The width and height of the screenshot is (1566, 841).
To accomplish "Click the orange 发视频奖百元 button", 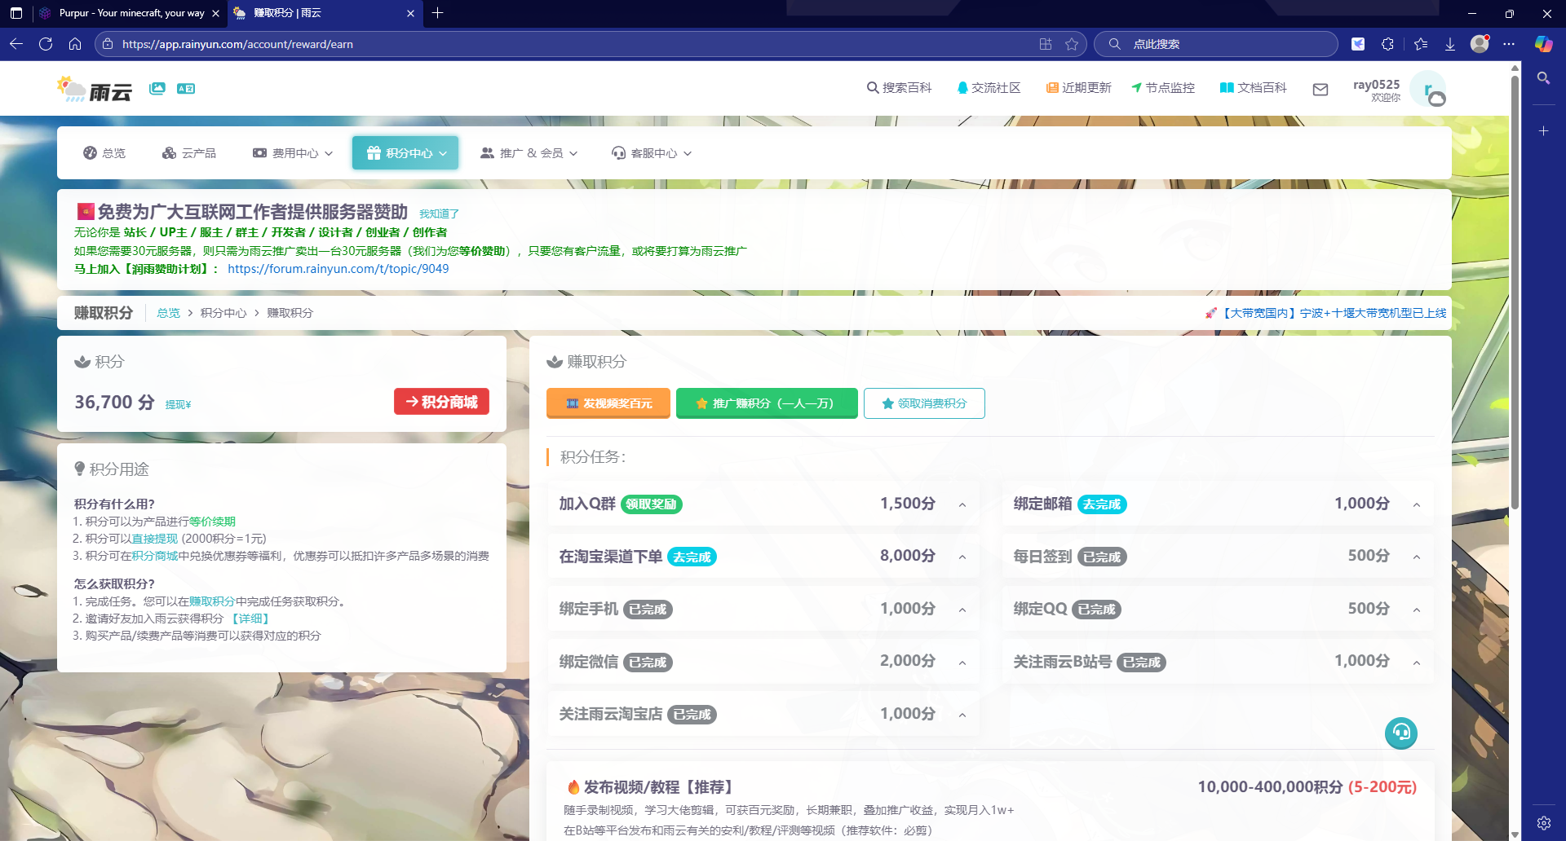I will [x=608, y=403].
